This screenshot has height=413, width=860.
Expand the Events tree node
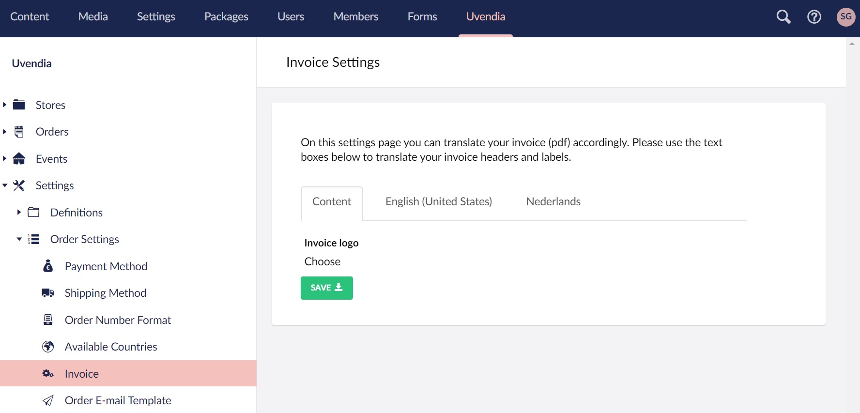coord(4,158)
